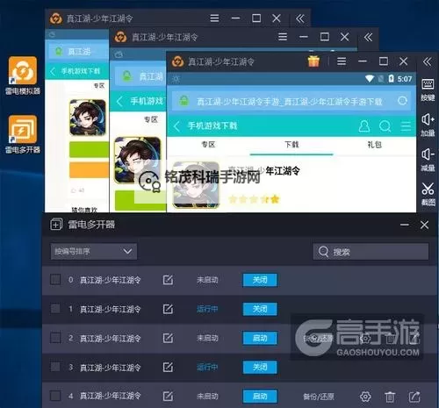
Task: Open the 雷电多开器 desktop shortcut
Action: click(23, 134)
